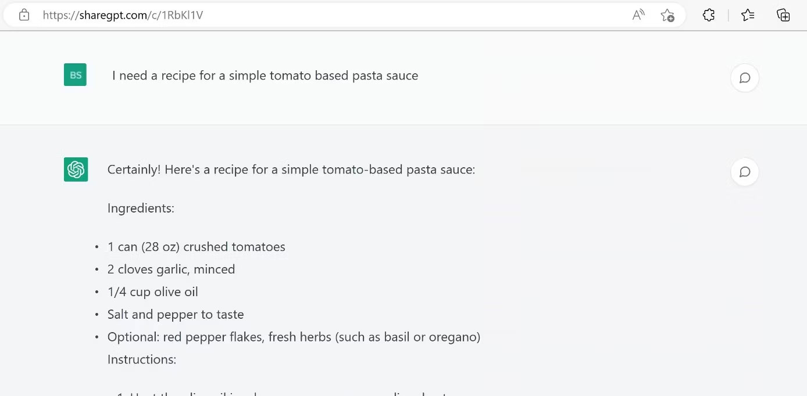Click the "Salt and pepper to taste" item

click(x=175, y=315)
